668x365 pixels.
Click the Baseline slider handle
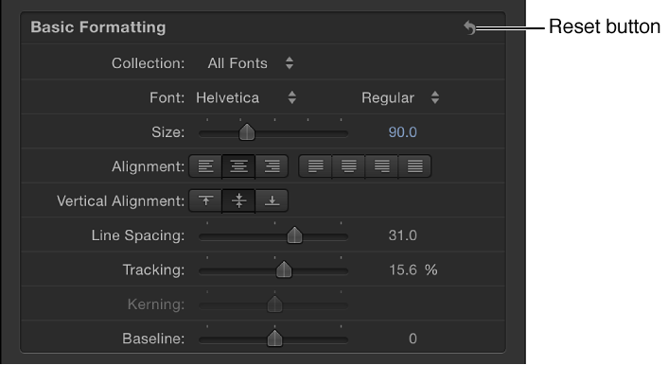pos(274,339)
